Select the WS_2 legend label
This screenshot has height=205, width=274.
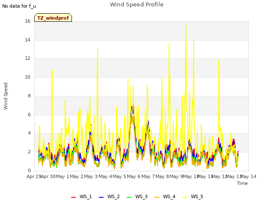113,196
